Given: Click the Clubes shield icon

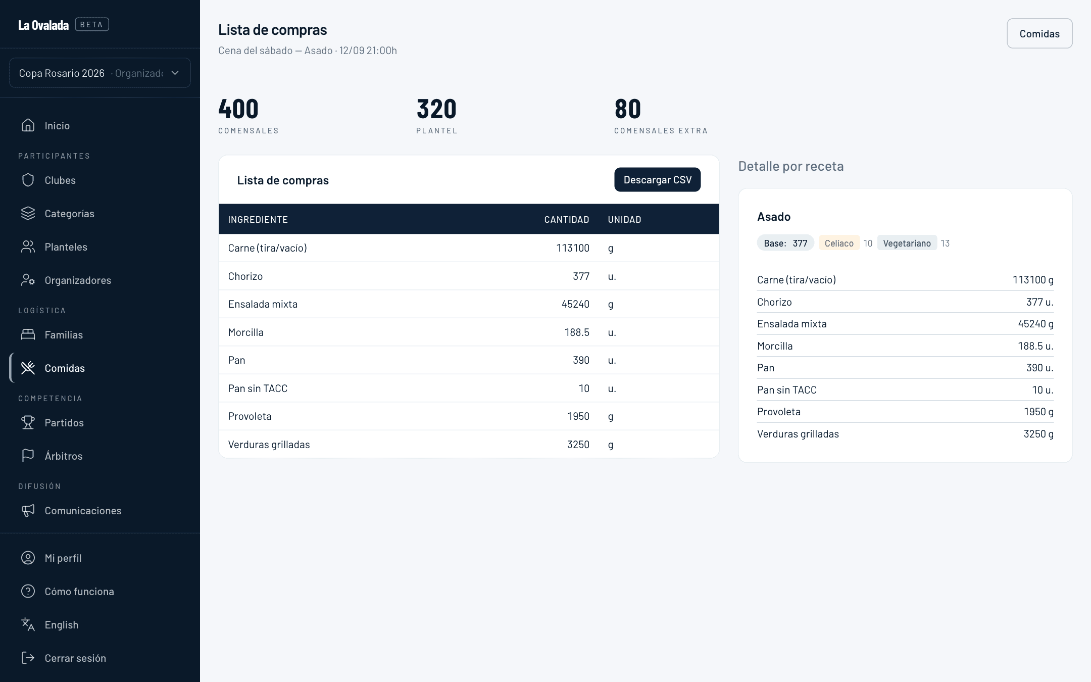Looking at the screenshot, I should [28, 180].
